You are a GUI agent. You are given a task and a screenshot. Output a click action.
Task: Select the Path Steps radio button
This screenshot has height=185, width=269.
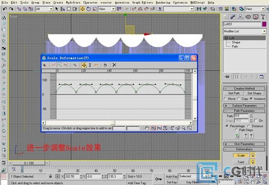(236, 130)
